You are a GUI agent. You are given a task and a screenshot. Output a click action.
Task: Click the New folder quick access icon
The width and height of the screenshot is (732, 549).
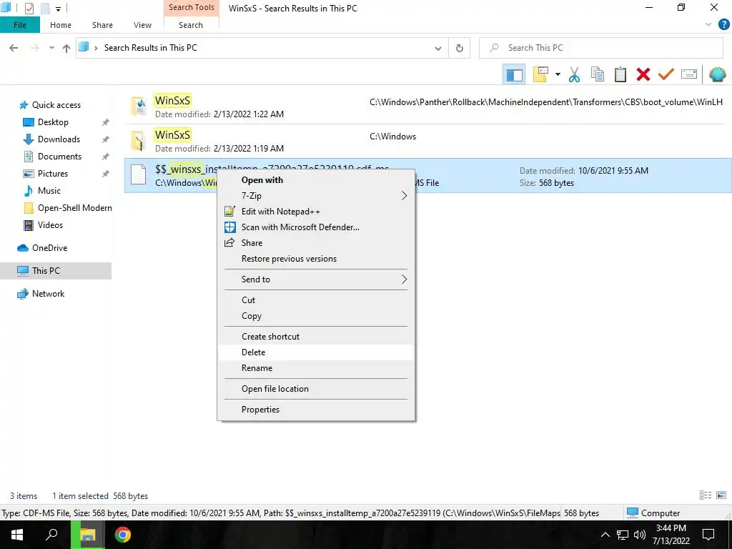[x=45, y=9]
